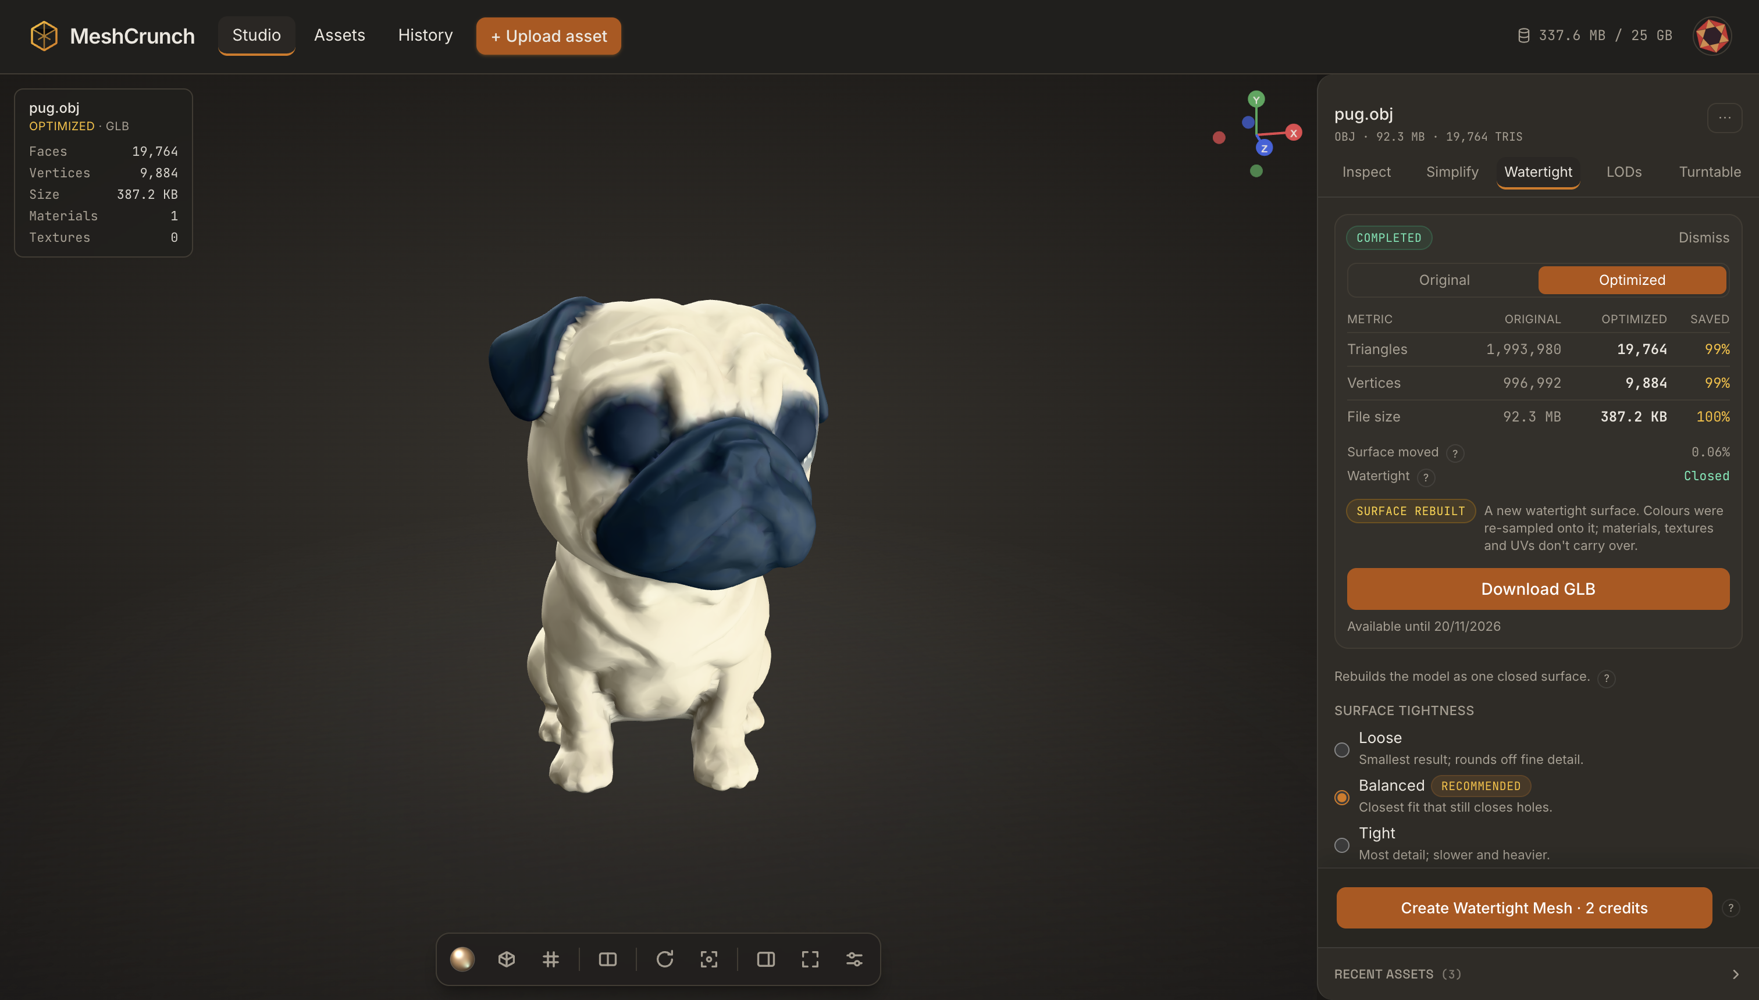Expand the Recent Assets section chevron
The height and width of the screenshot is (1000, 1759).
pos(1735,974)
